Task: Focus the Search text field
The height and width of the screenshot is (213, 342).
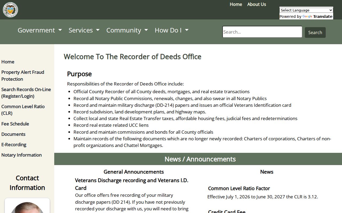Action: pyautogui.click(x=262, y=32)
